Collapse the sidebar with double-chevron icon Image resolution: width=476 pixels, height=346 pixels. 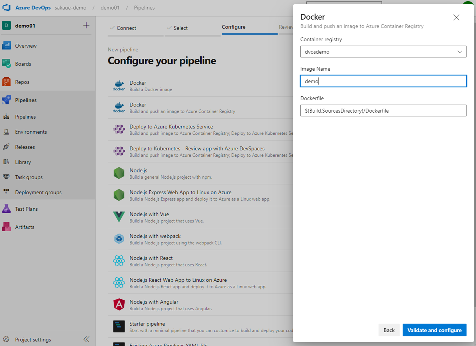point(86,339)
